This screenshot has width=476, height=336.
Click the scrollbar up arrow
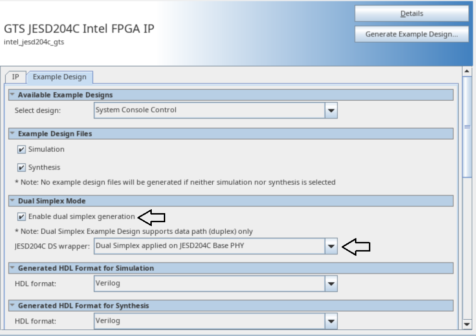pos(466,72)
